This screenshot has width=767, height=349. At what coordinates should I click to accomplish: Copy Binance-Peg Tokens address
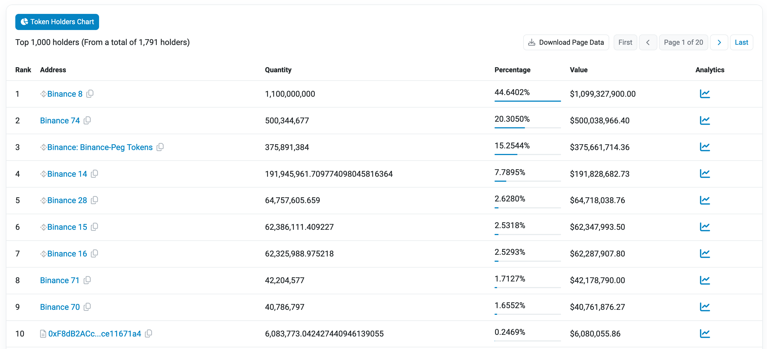click(x=160, y=147)
